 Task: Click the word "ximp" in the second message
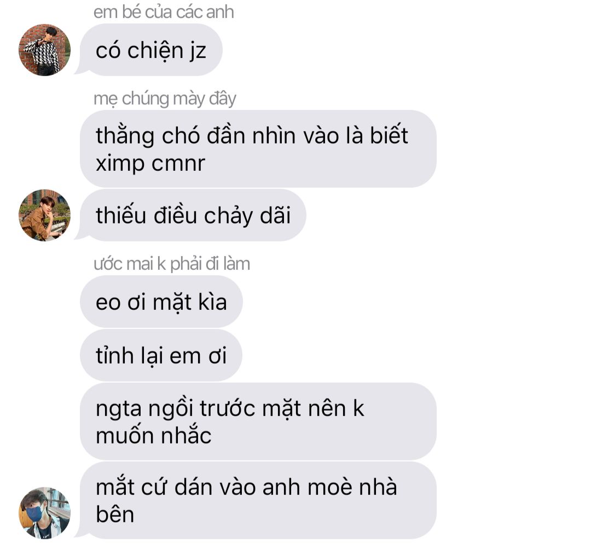tap(120, 164)
